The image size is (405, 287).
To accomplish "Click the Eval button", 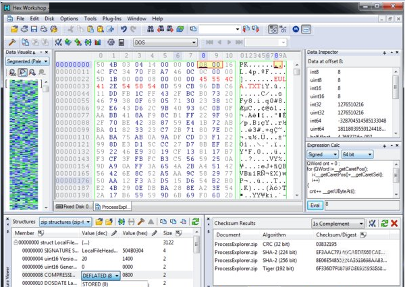I will pyautogui.click(x=315, y=205).
